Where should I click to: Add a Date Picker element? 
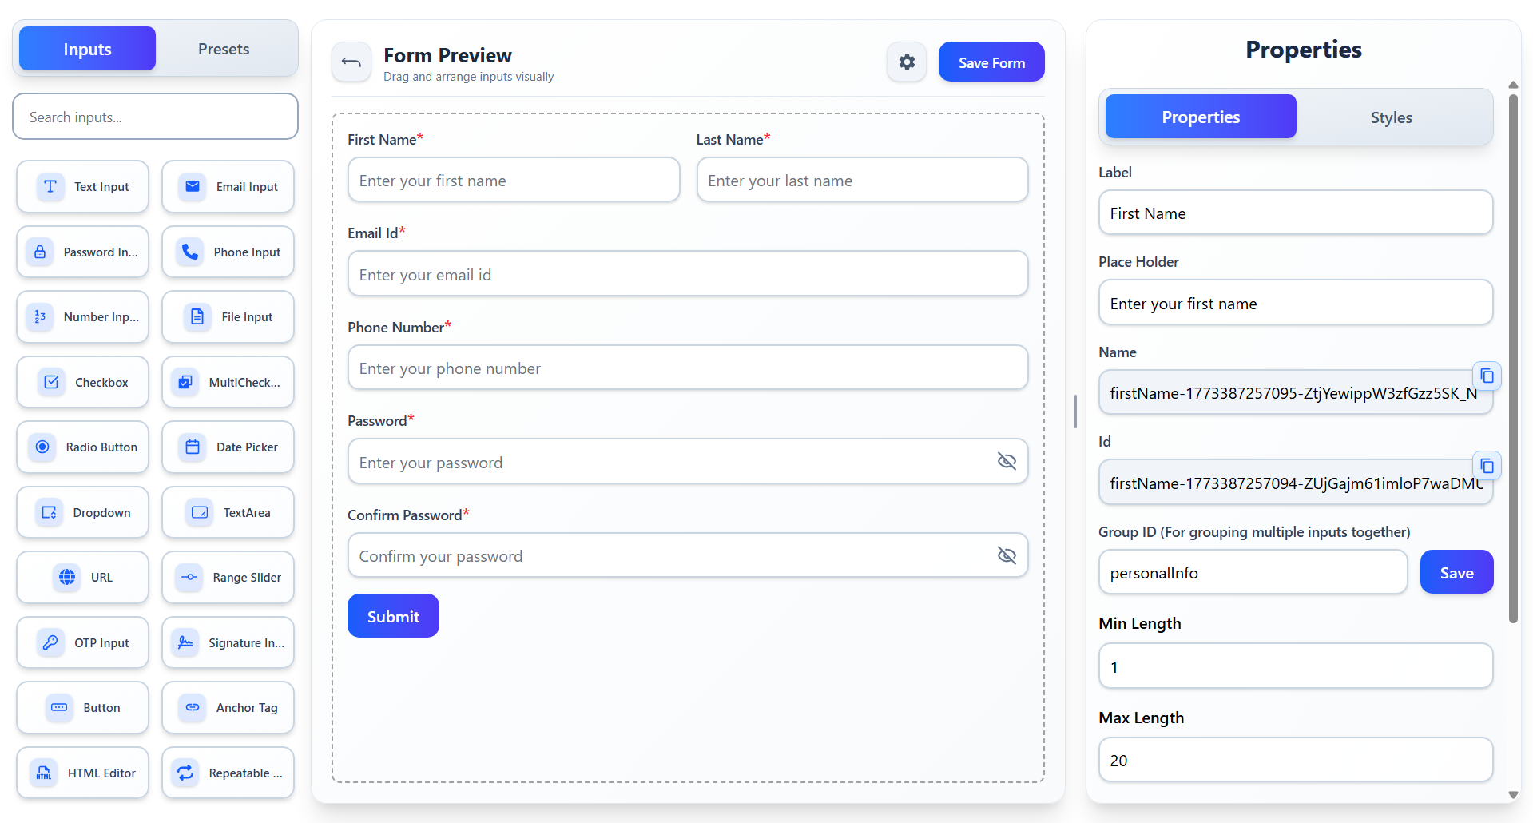point(228,447)
